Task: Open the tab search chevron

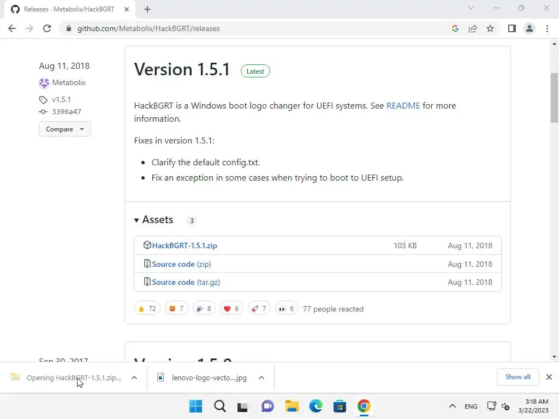Action: (x=471, y=8)
